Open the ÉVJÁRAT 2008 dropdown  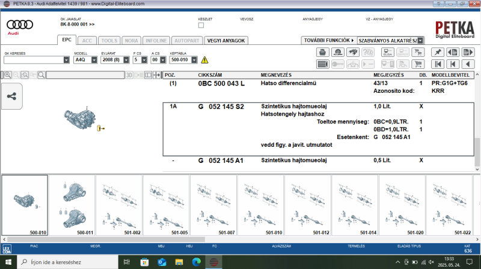pyautogui.click(x=126, y=60)
